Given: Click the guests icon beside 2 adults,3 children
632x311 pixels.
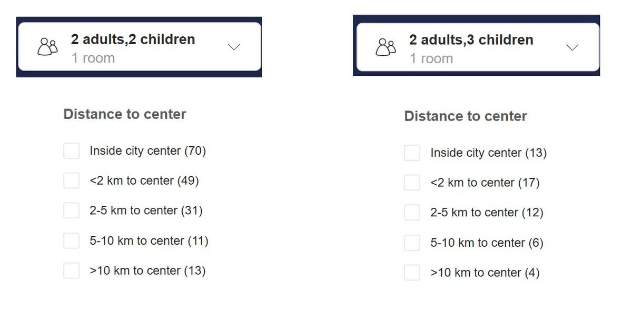Looking at the screenshot, I should 386,47.
